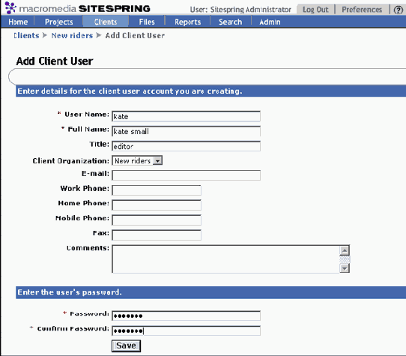
Task: Click the Save button
Action: click(126, 346)
